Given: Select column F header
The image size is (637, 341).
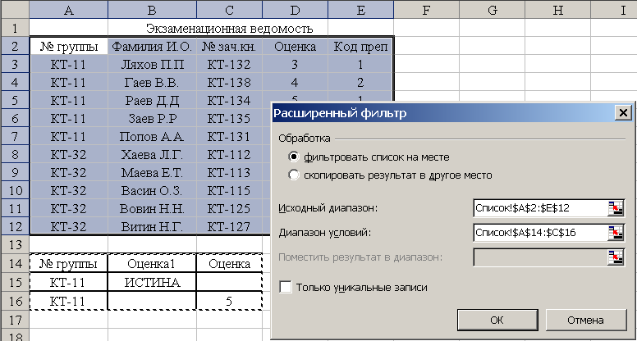Looking at the screenshot, I should 427,10.
